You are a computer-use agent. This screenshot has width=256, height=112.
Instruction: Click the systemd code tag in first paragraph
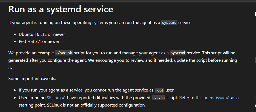[x=169, y=23]
